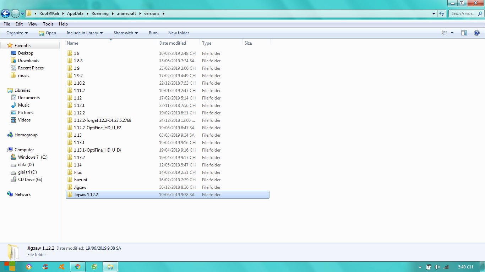Viewport: 485px width, 272px height.
Task: Open the data (D:) drive
Action: tap(26, 165)
